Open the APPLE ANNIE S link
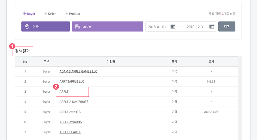Screen dimensions: 257x140 pyautogui.click(x=70, y=112)
